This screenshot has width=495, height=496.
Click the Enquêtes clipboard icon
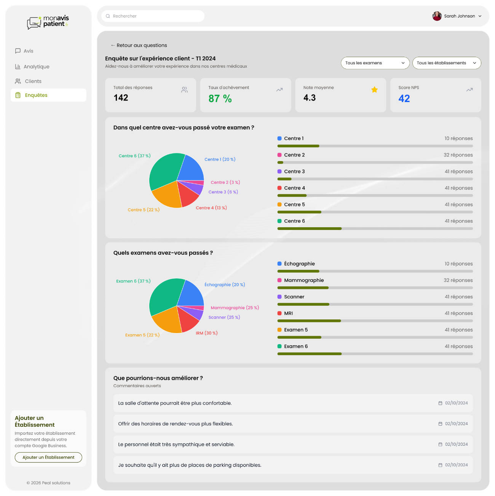click(x=18, y=95)
